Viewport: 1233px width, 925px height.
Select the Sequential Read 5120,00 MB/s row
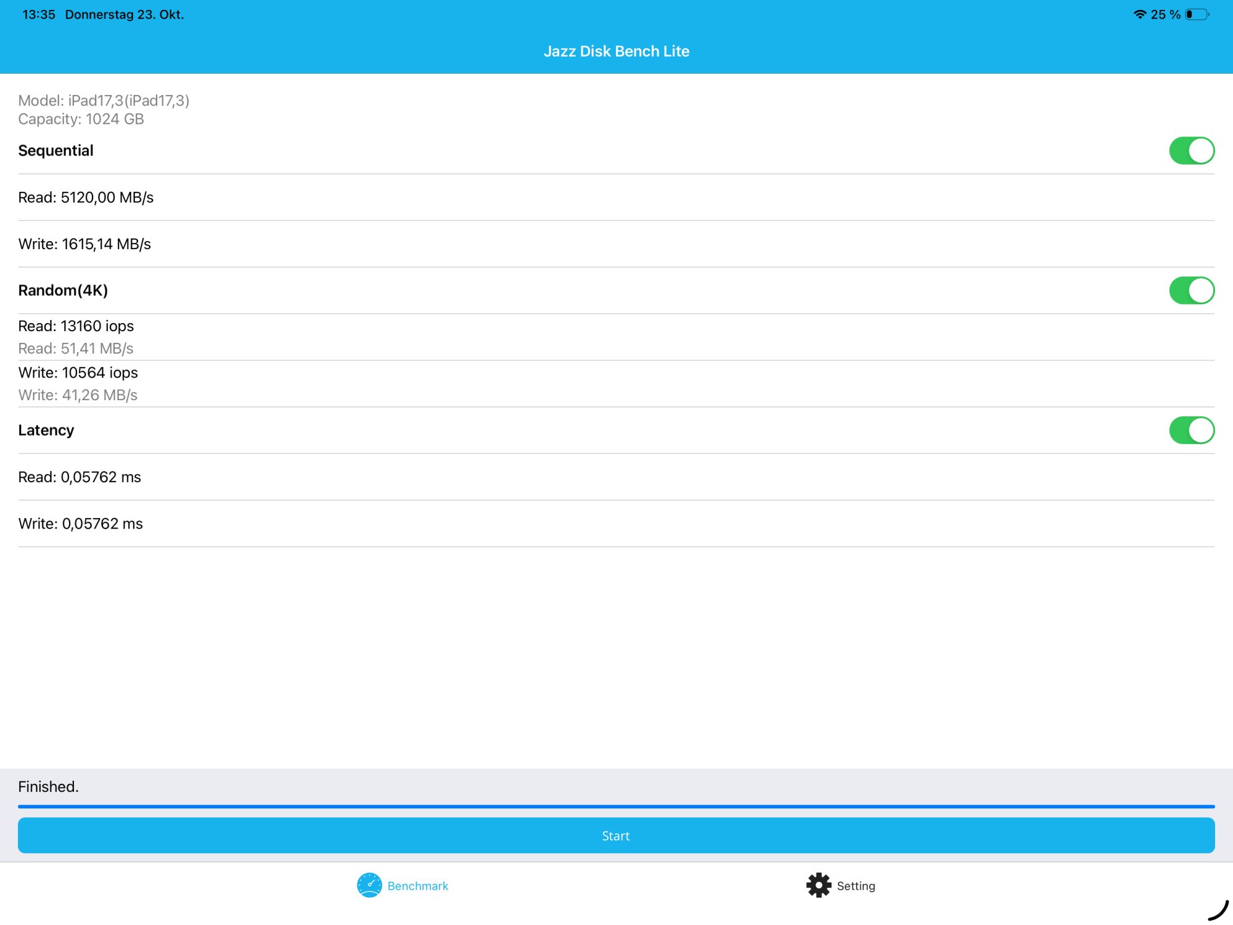tap(86, 197)
